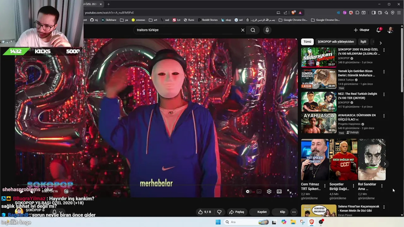Show more filter chips with right arrow

[x=380, y=43]
